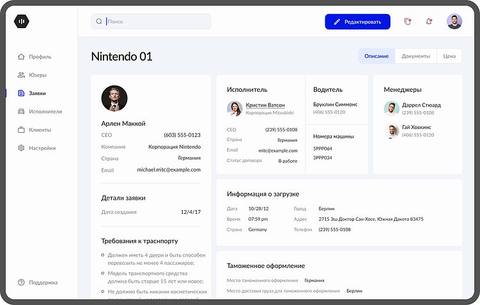Click the Поддержка question mark icon

21,283
